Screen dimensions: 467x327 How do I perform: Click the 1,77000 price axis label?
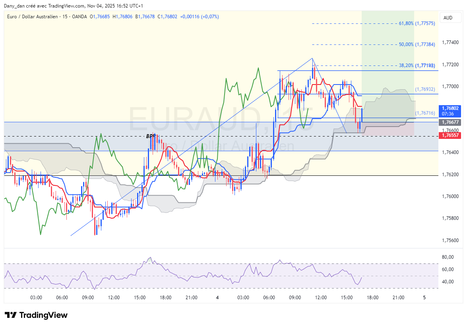click(450, 87)
